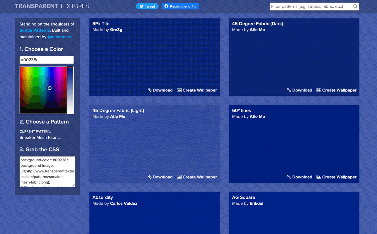Select the CSS code text area

47,171
